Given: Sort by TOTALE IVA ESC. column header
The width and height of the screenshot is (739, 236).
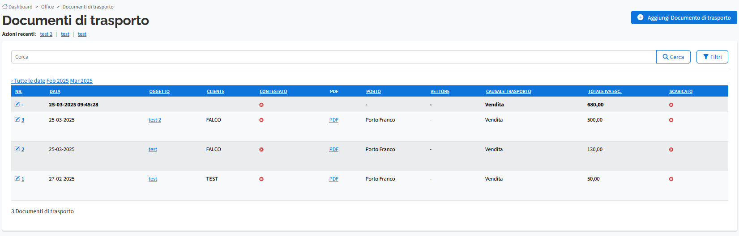Looking at the screenshot, I should tap(605, 92).
